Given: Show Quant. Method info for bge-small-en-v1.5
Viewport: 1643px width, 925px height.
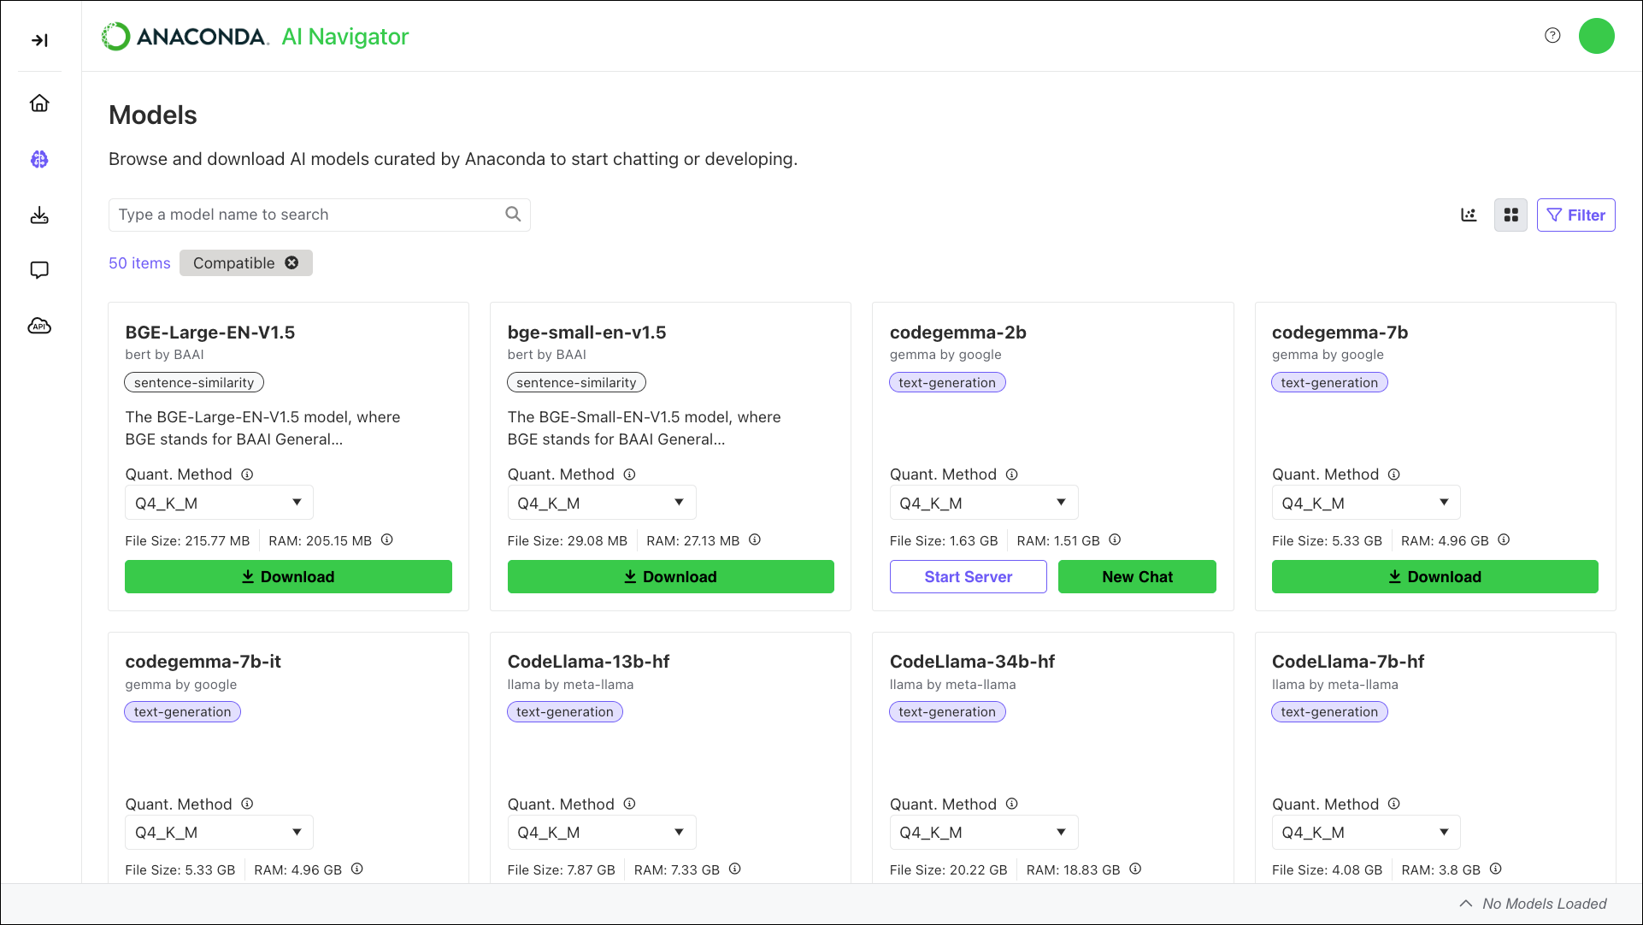Looking at the screenshot, I should pyautogui.click(x=629, y=474).
